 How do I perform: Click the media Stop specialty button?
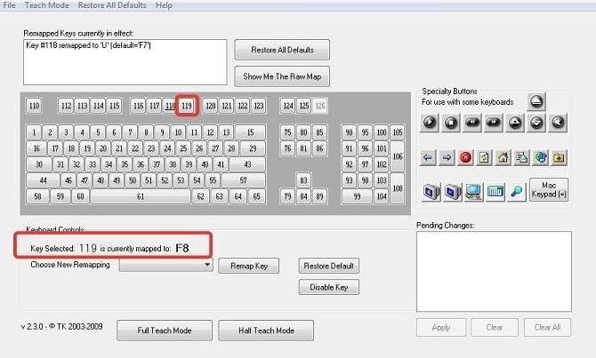point(452,123)
